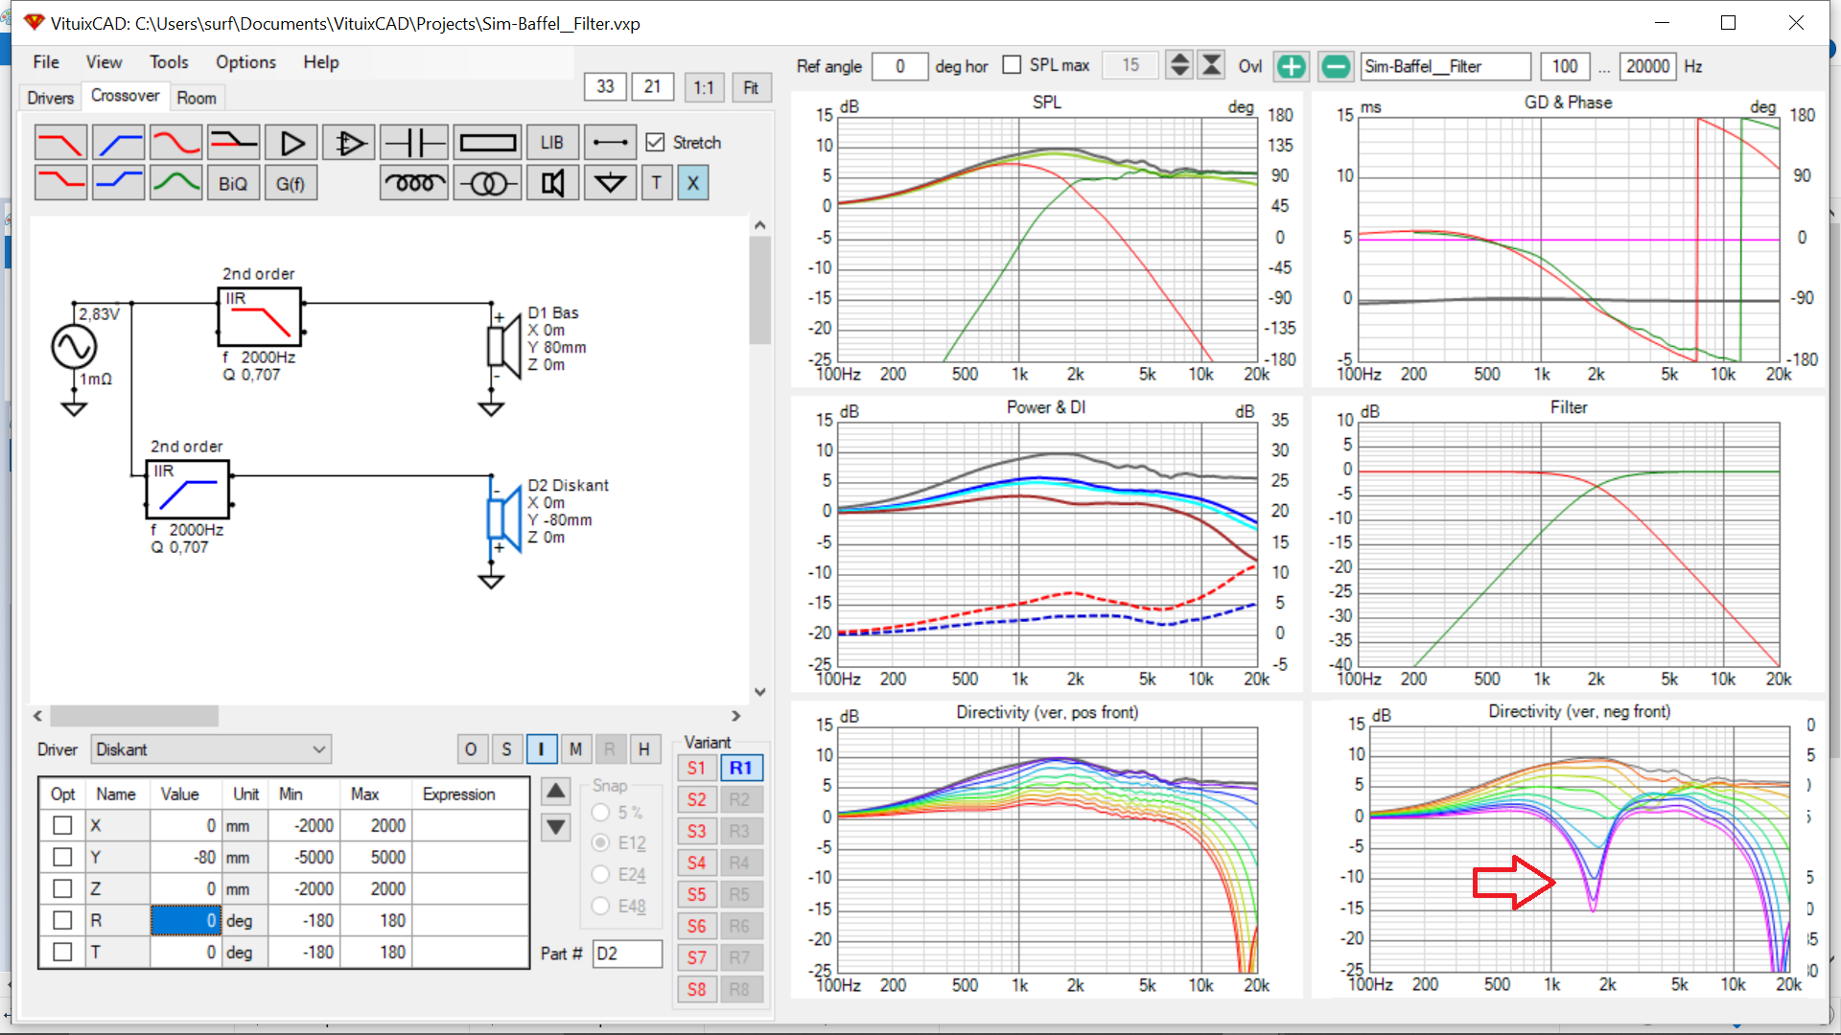Add a transformer component
Screen dimensions: 1841x1035
[487, 182]
